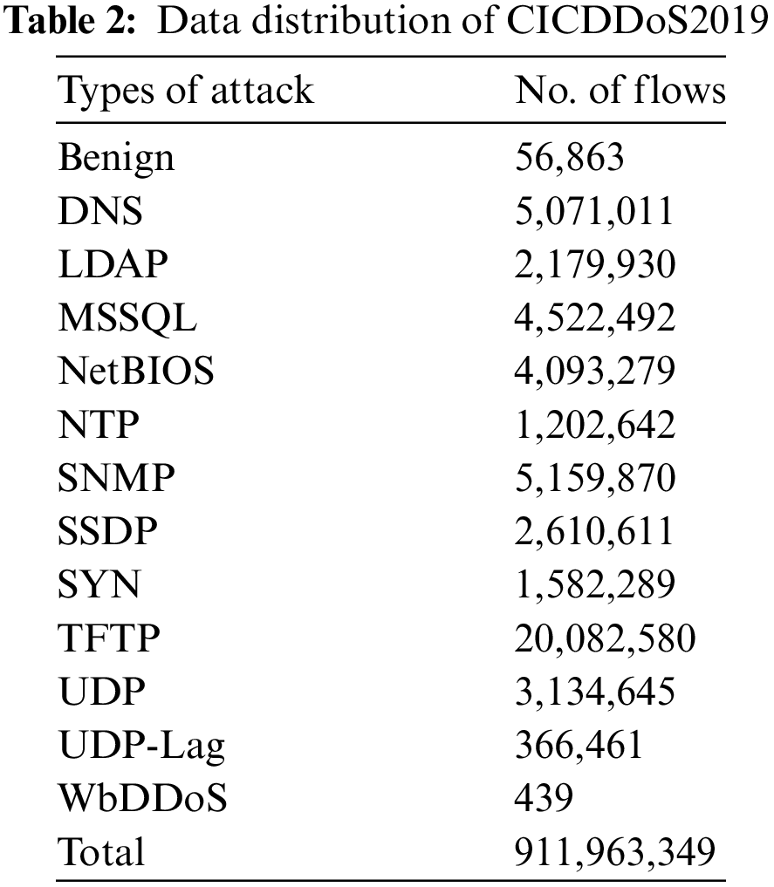Select the TFTP value 20,082,580

(x=606, y=638)
